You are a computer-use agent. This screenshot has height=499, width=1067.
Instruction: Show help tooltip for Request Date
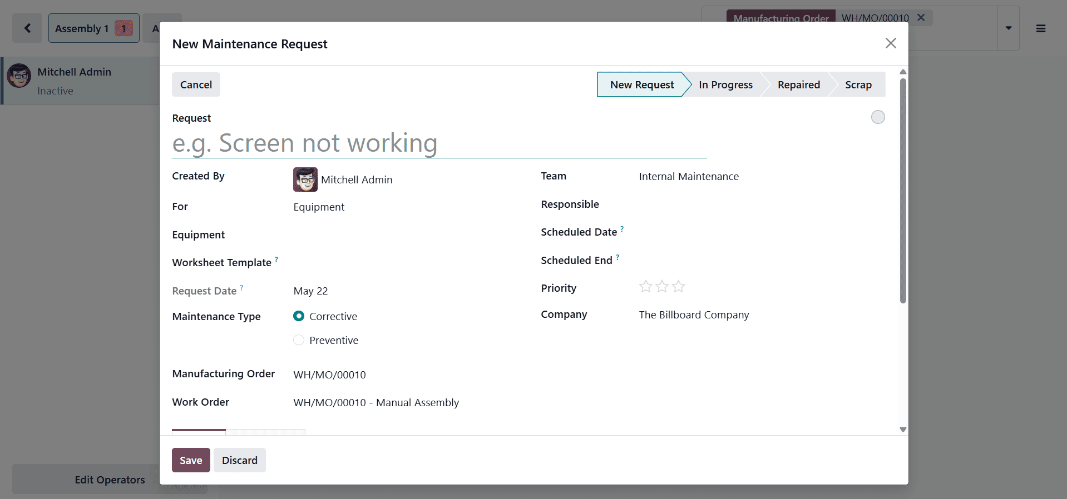coord(241,287)
